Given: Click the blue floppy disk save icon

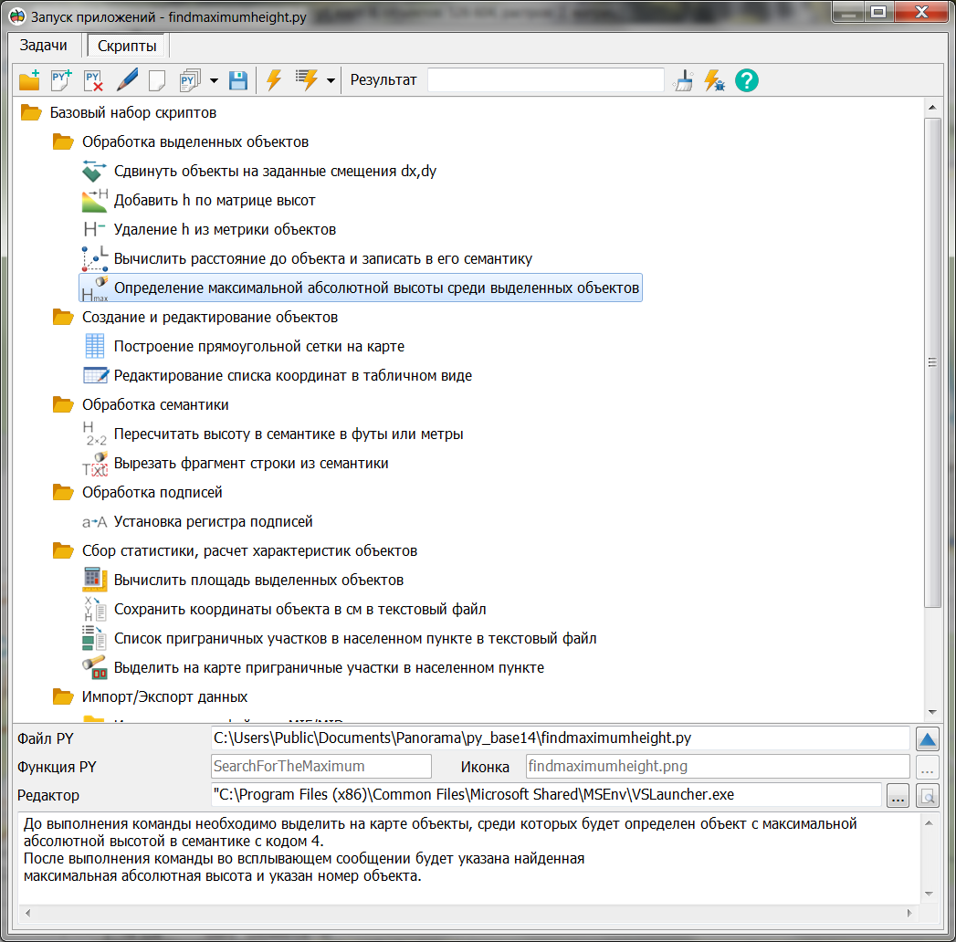Looking at the screenshot, I should [x=238, y=80].
